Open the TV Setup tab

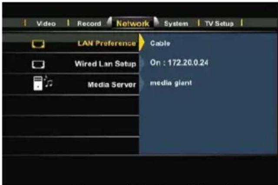219,23
